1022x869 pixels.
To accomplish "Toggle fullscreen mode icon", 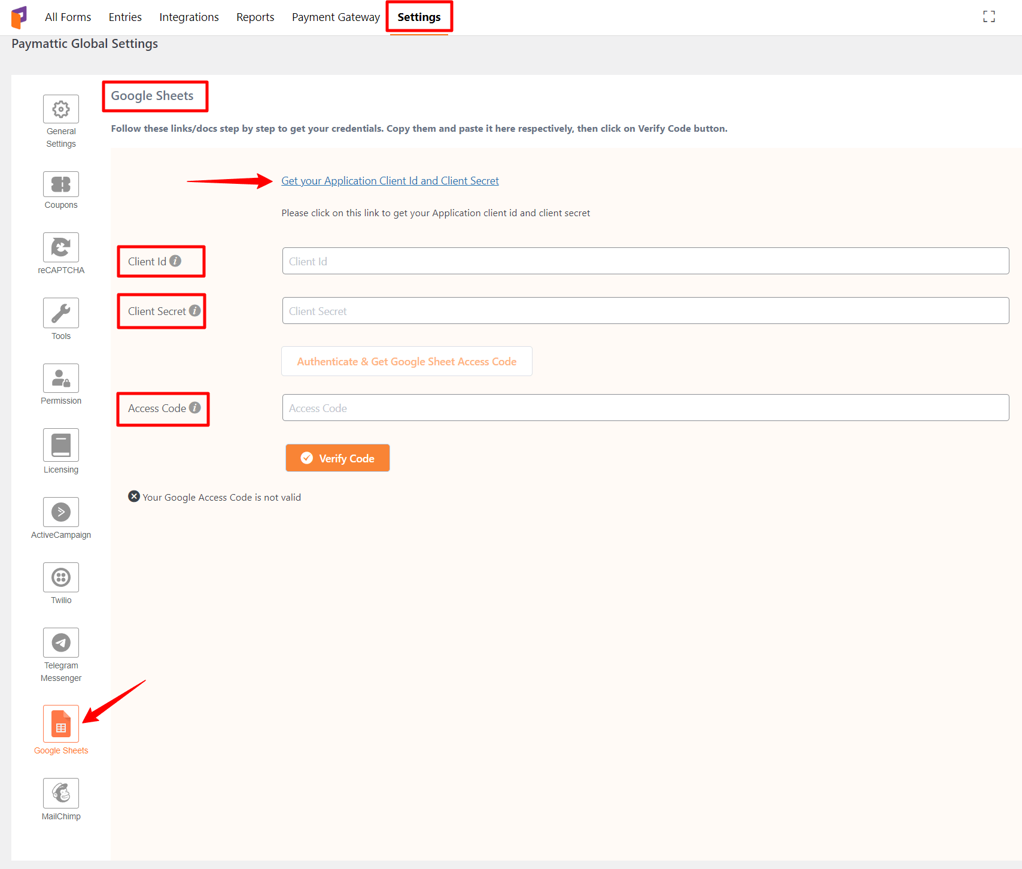I will (989, 17).
